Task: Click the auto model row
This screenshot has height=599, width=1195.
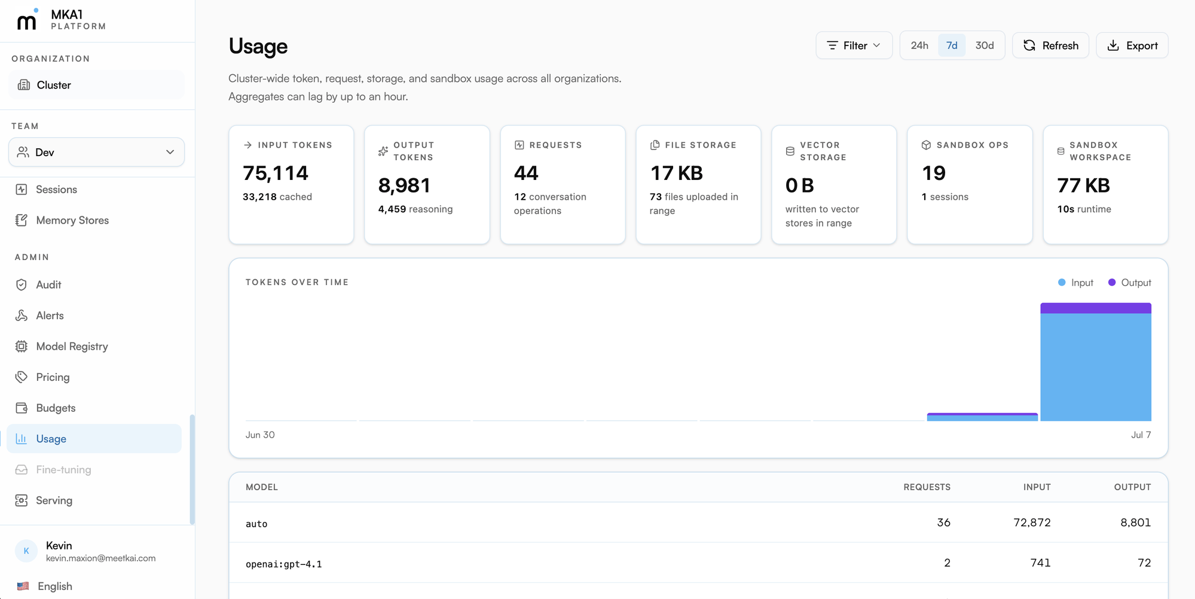Action: [x=698, y=522]
